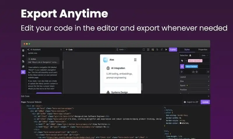Open the layers panel in sidebar
The height and width of the screenshot is (139, 233).
[x=23, y=56]
